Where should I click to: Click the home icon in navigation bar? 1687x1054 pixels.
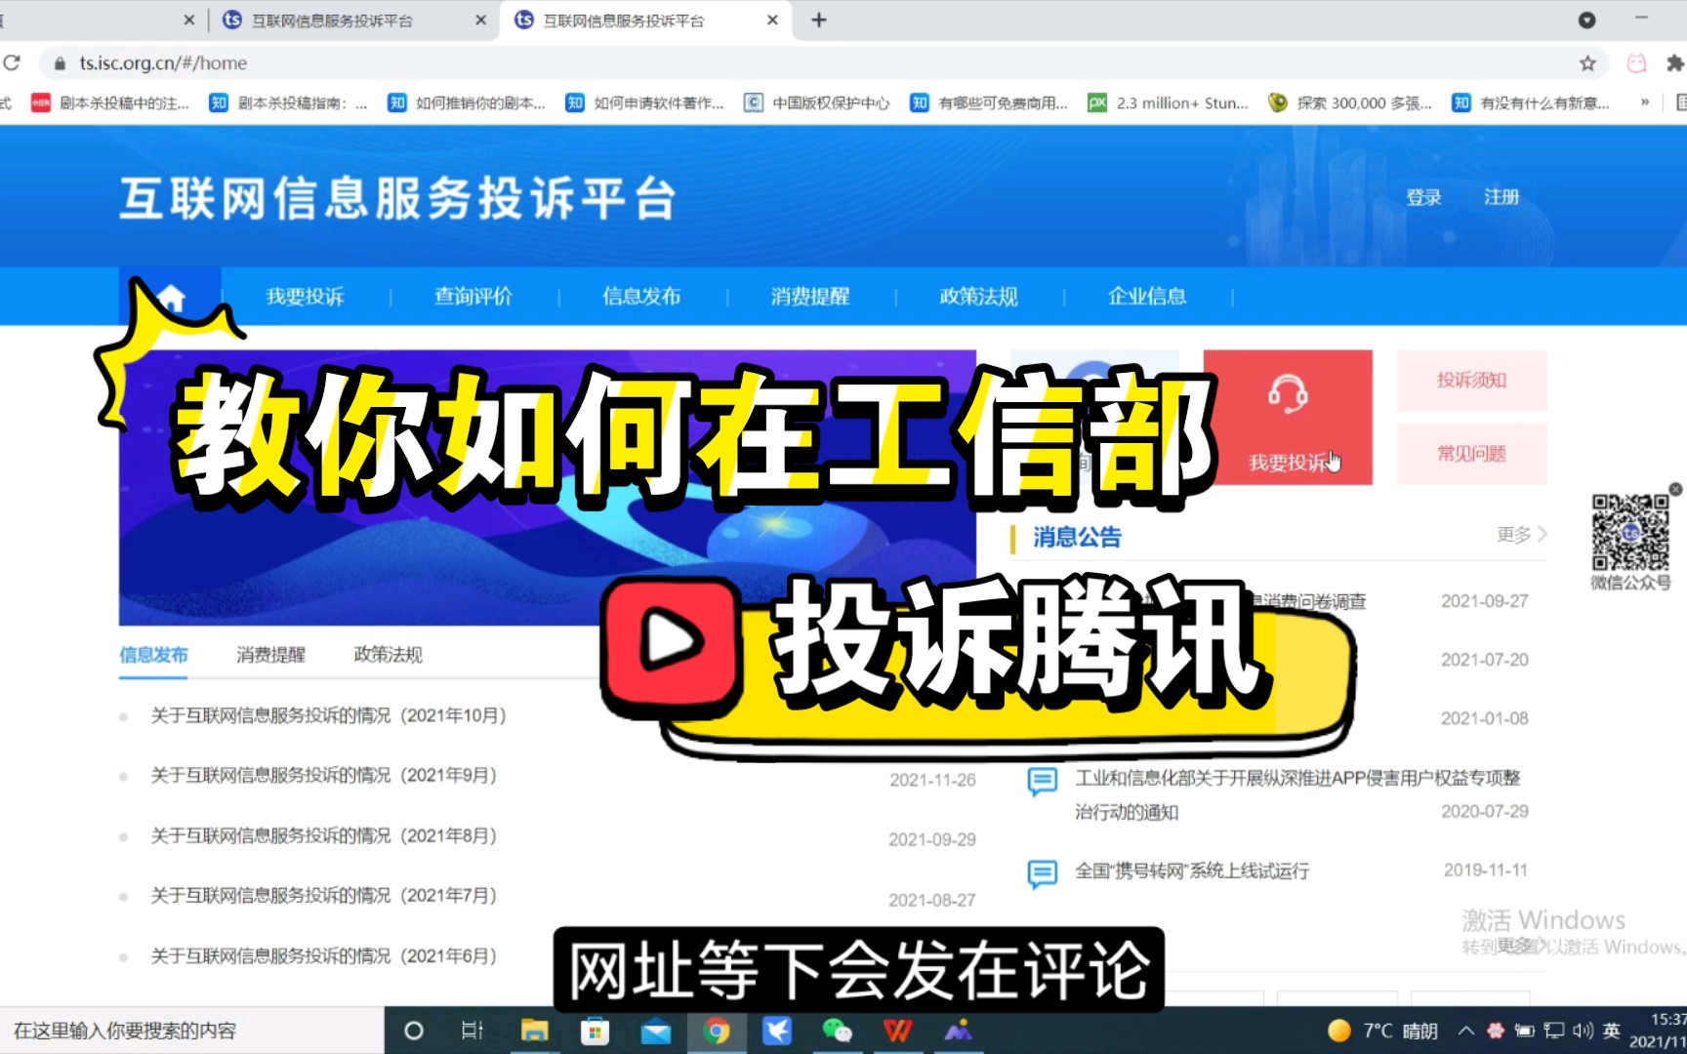pyautogui.click(x=171, y=297)
